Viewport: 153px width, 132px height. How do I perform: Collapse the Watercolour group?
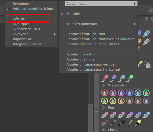coord(103,85)
